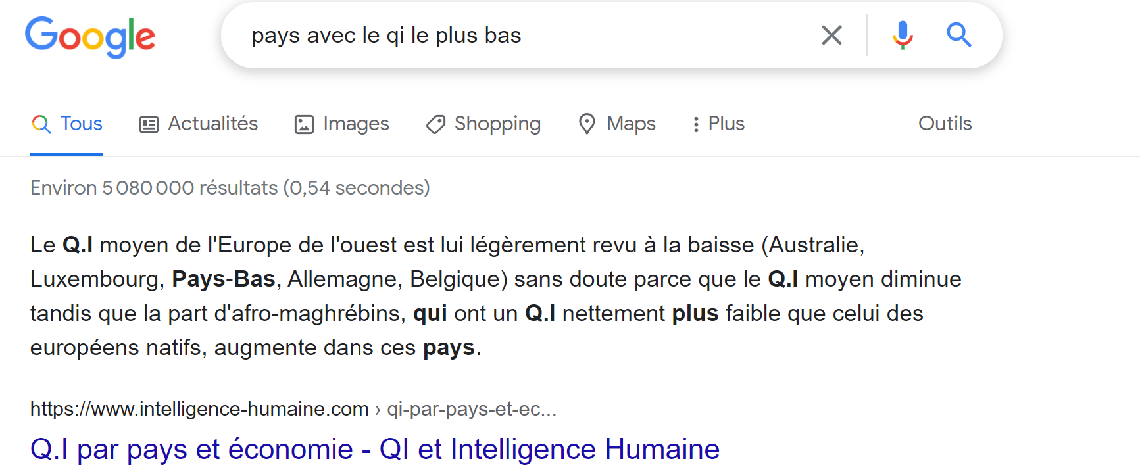Open the Shopping tab
This screenshot has width=1140, height=476.
(483, 124)
